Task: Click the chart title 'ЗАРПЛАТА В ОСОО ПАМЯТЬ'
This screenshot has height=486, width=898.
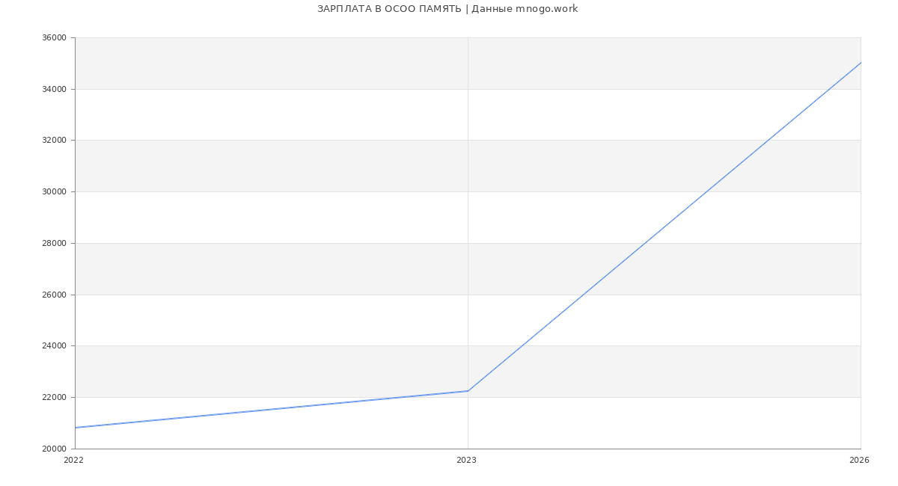Action: [x=389, y=9]
